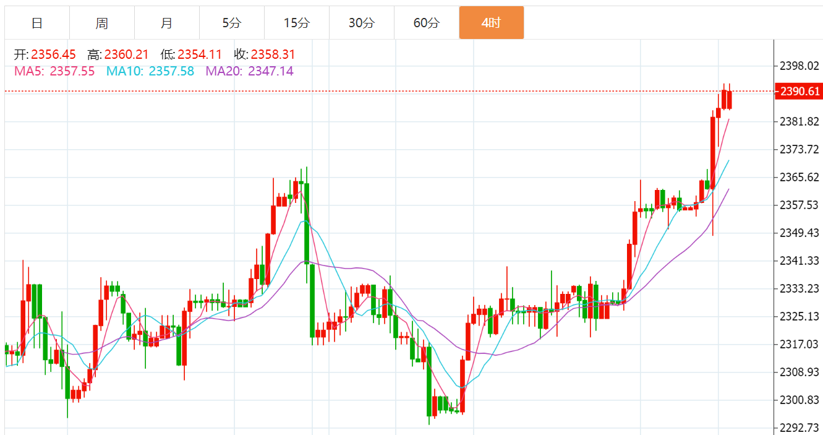This screenshot has height=435, width=823.
Task: Click the open price 2356.45 value
Action: [54, 54]
